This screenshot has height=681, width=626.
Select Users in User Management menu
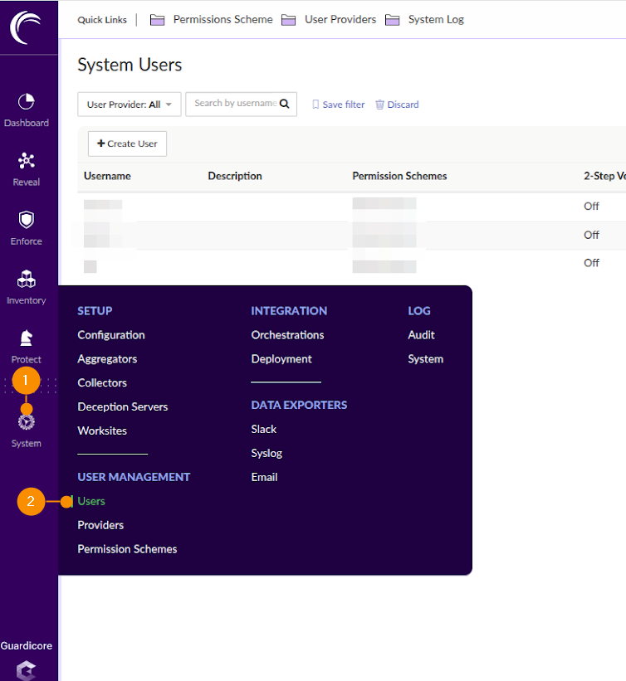91,501
